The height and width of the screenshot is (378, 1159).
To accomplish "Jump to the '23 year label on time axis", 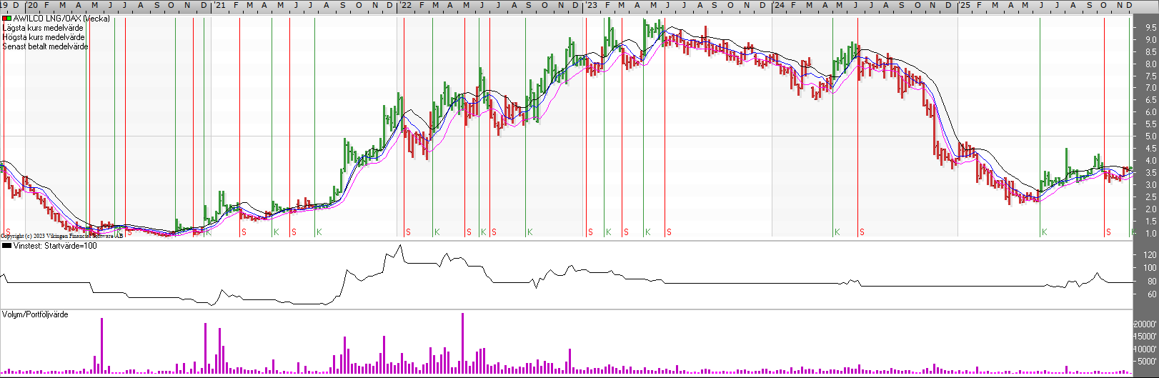I will 592,6.
